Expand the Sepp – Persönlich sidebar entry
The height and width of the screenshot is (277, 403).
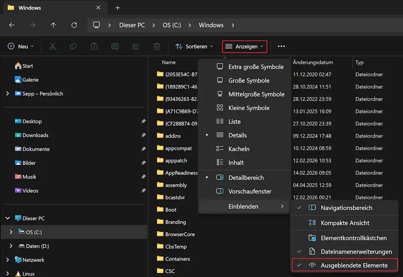pyautogui.click(x=7, y=94)
